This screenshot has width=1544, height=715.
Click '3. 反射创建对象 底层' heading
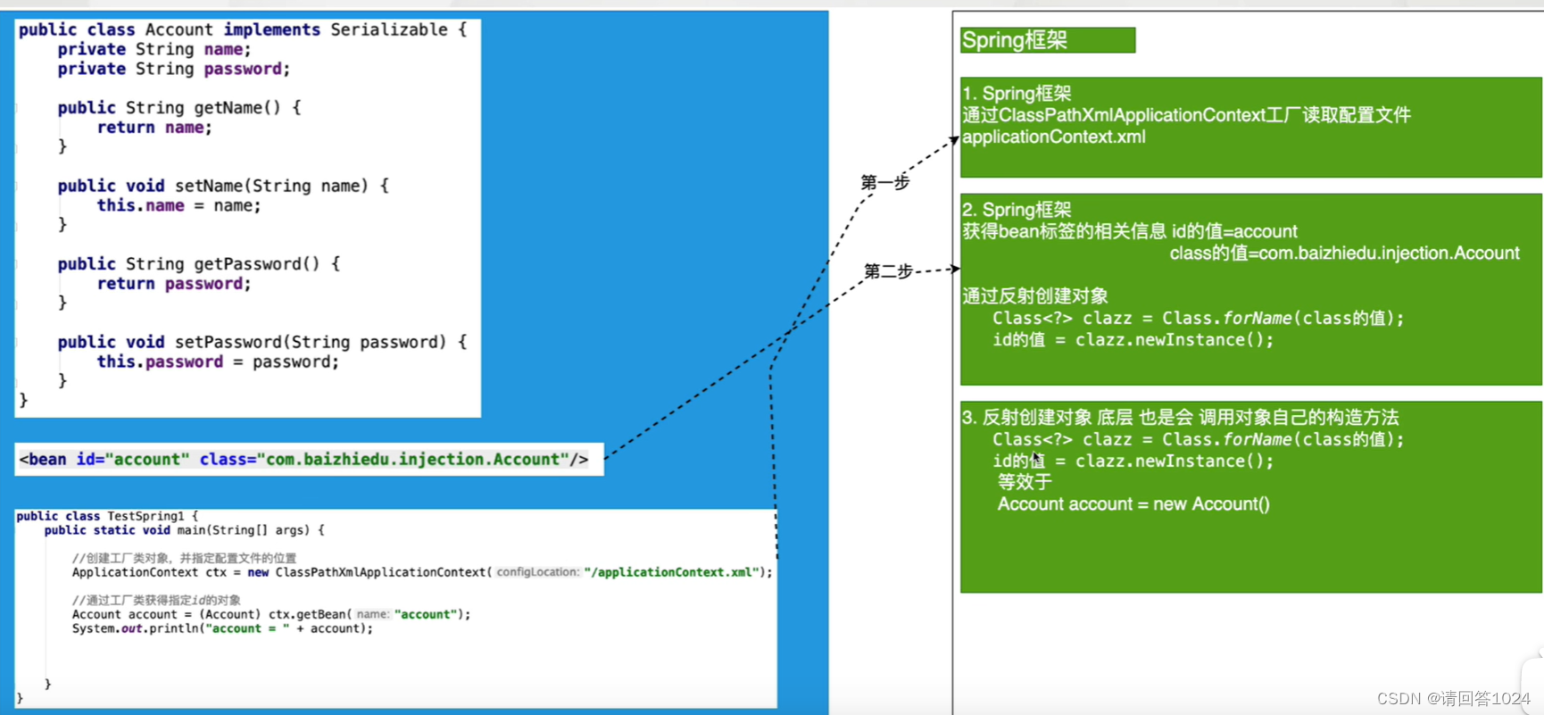(1180, 418)
